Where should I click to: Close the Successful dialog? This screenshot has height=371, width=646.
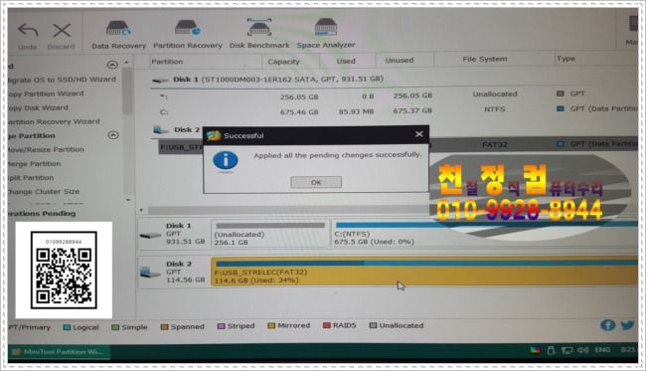(x=419, y=134)
